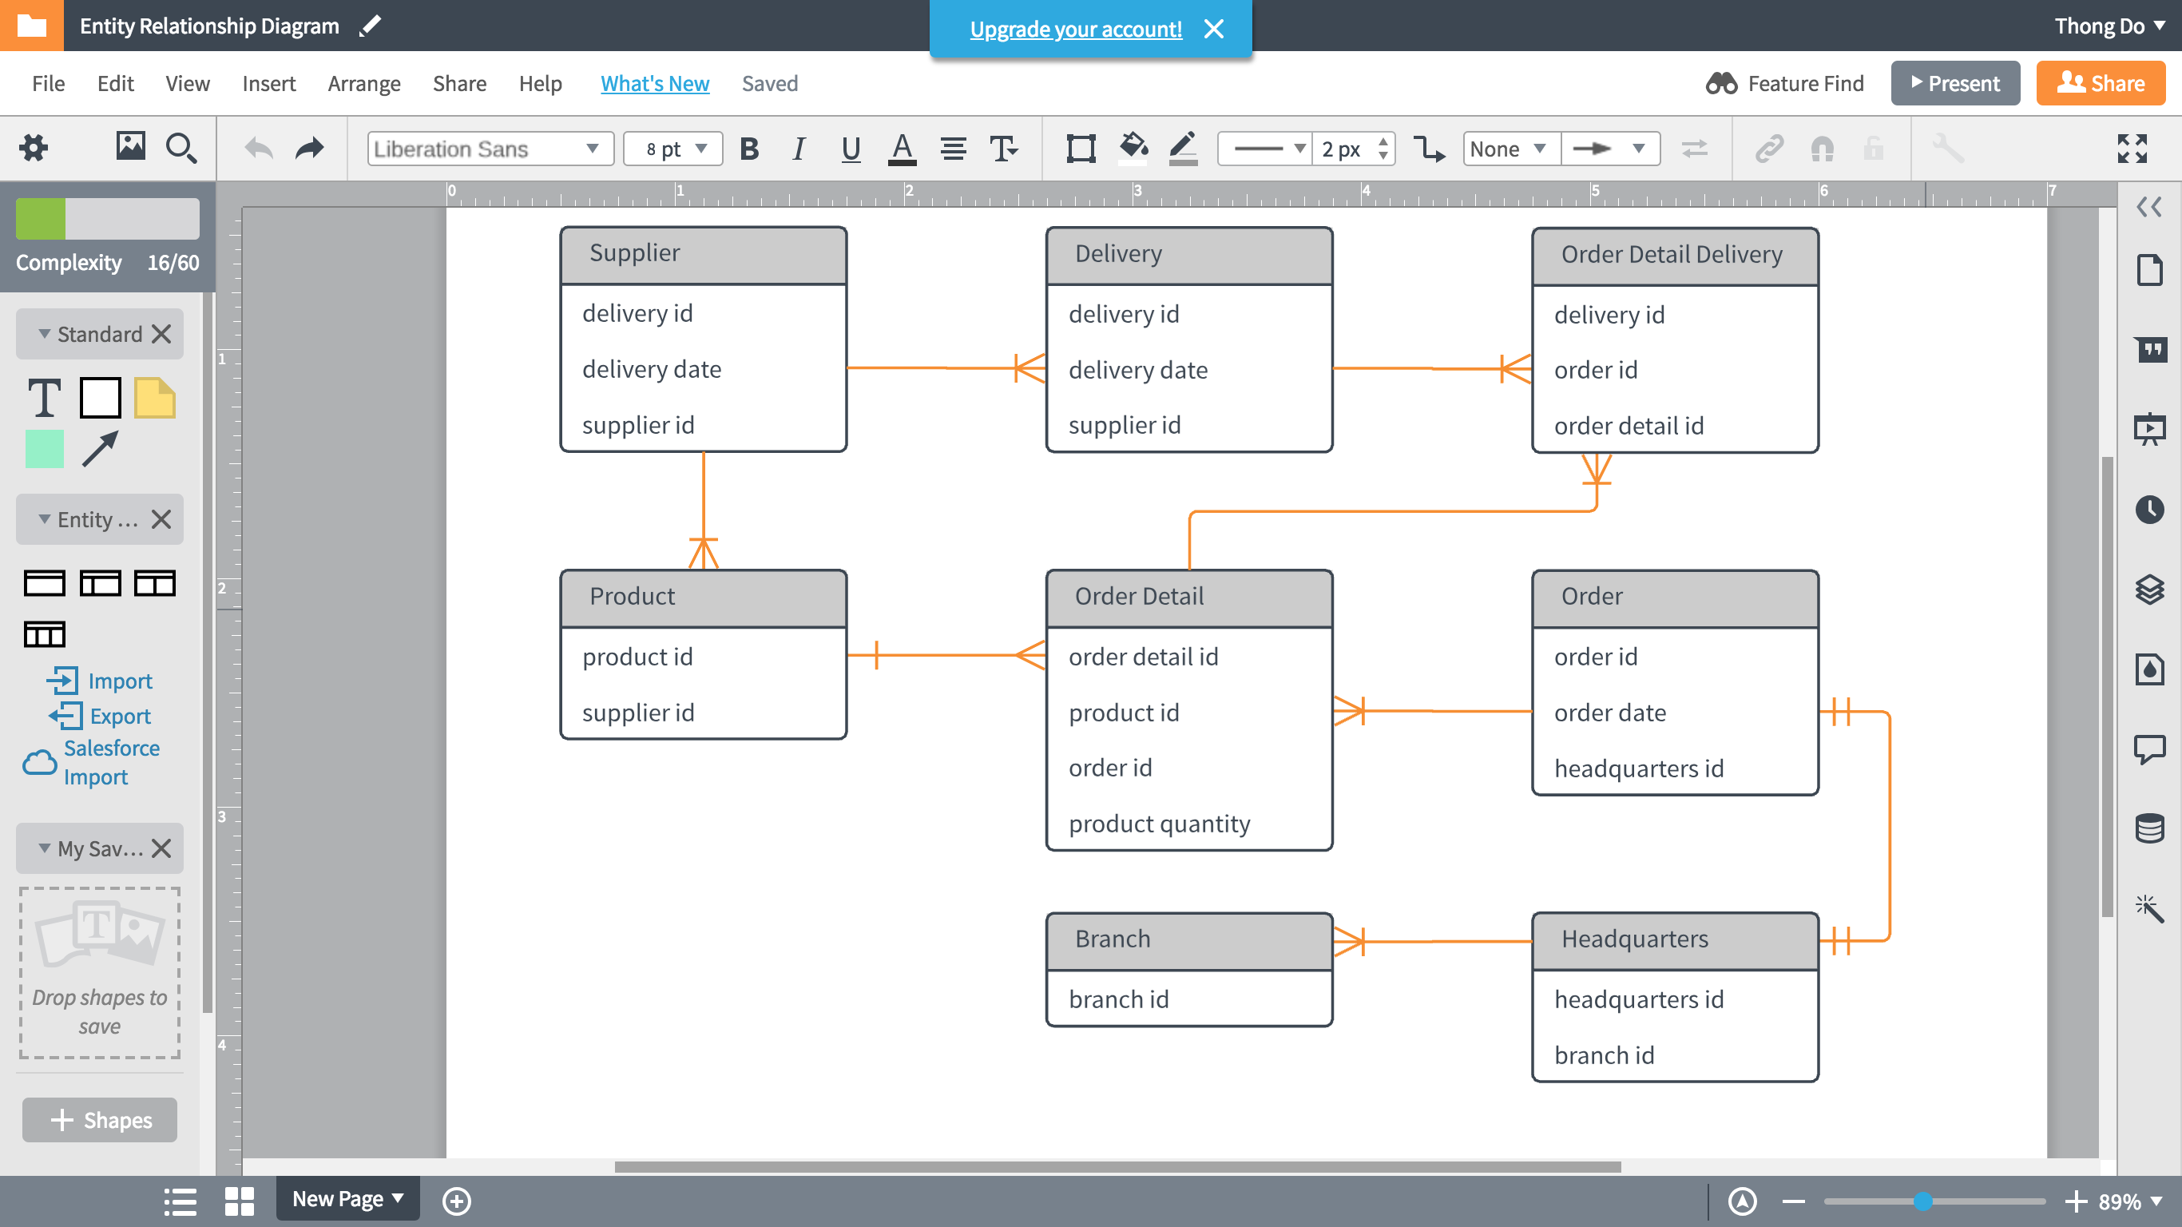This screenshot has height=1227, width=2182.
Task: Open the View menu
Action: (186, 82)
